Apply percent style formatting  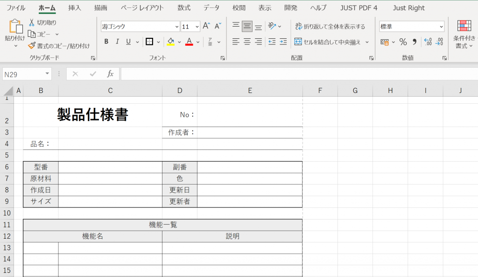point(403,42)
